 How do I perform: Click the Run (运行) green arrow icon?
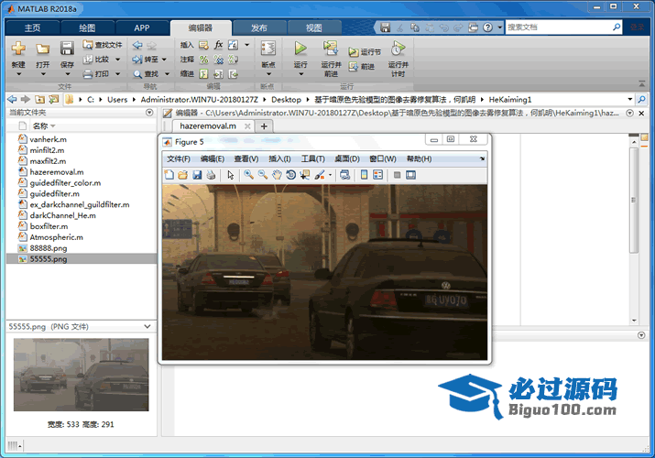(x=300, y=49)
